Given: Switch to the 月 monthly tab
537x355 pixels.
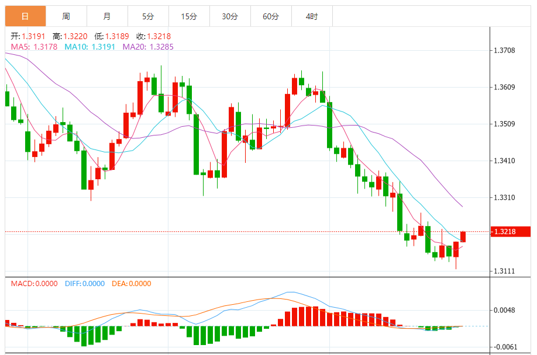Looking at the screenshot, I should pos(107,16).
